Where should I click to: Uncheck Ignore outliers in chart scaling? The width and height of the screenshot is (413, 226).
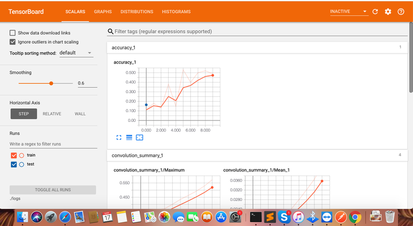click(13, 42)
